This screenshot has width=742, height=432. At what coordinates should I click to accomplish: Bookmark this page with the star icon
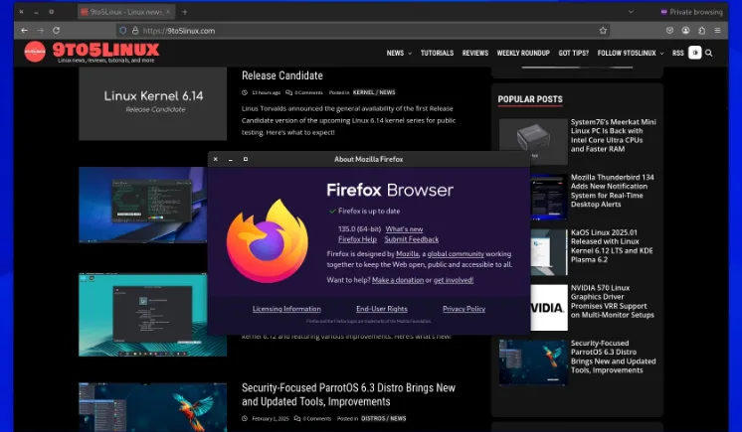(x=603, y=30)
